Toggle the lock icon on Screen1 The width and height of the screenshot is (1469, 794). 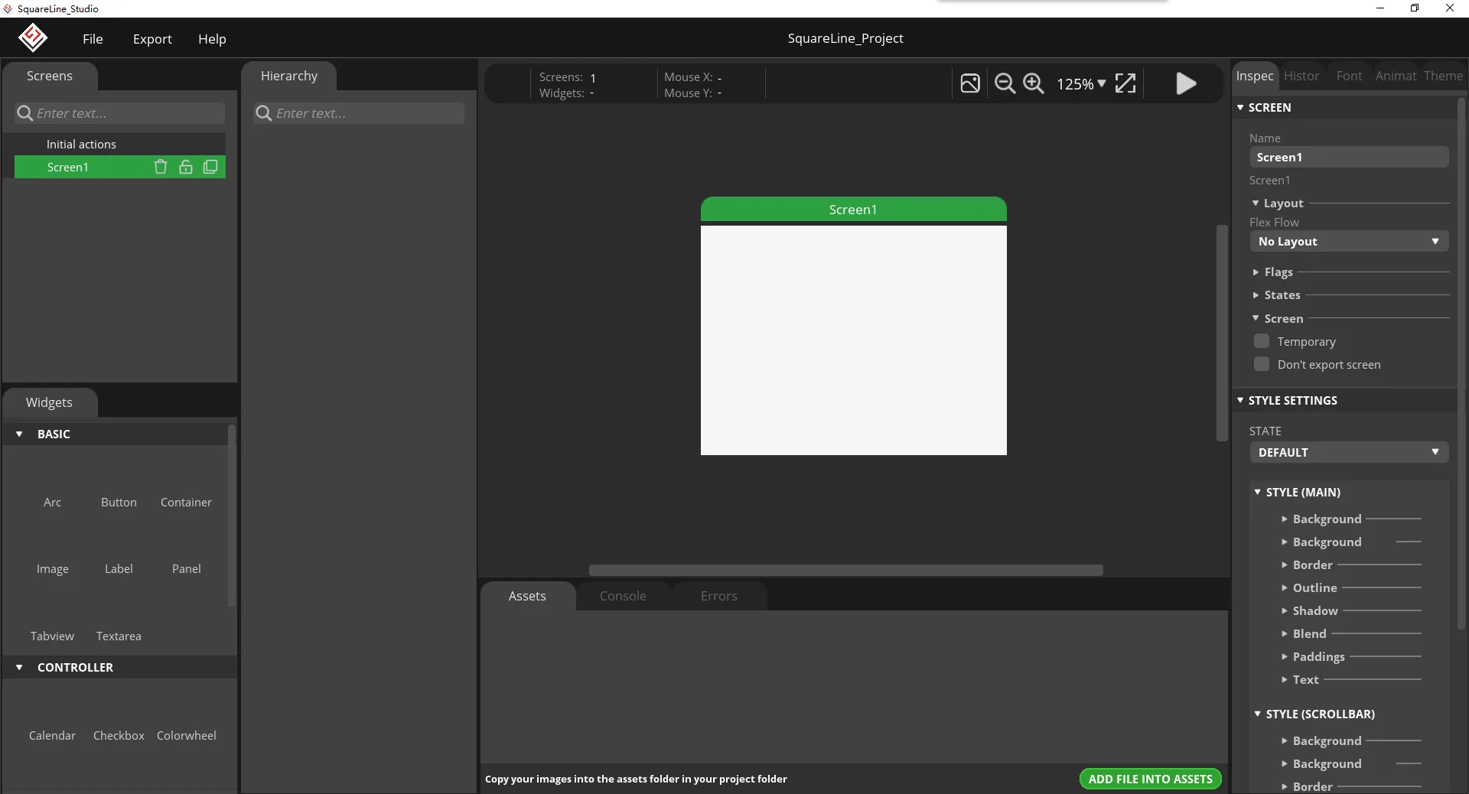[186, 167]
